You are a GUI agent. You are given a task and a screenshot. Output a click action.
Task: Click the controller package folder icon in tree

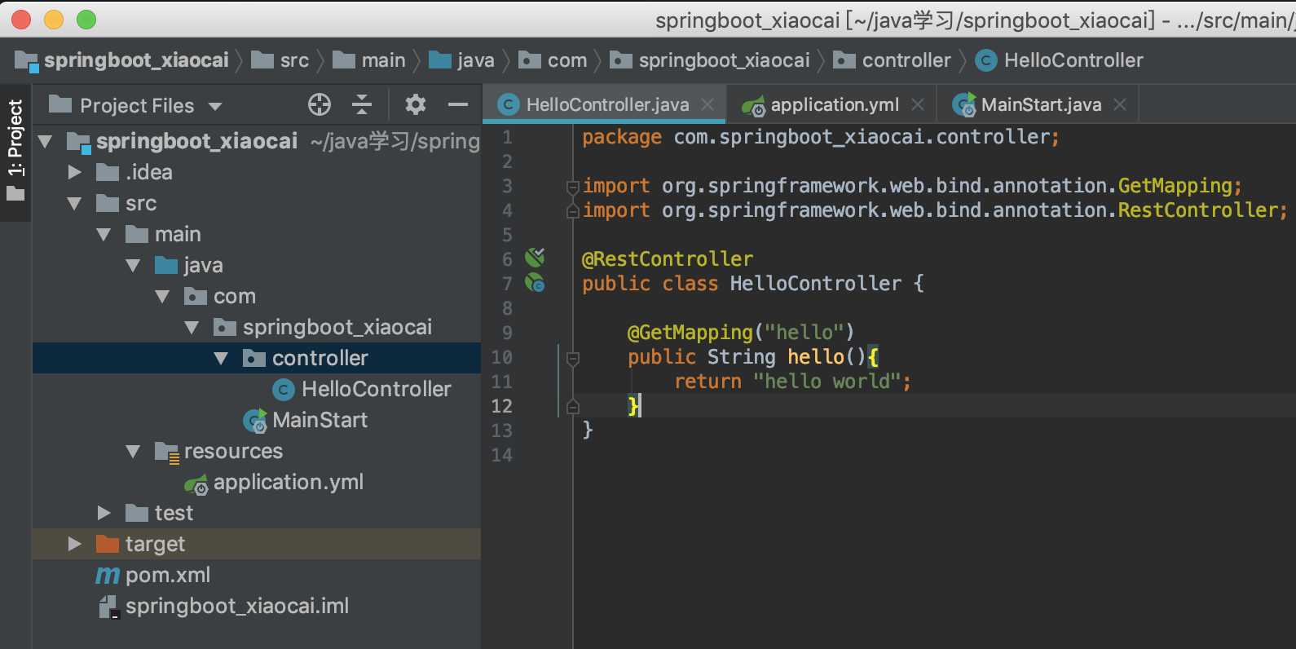[254, 358]
